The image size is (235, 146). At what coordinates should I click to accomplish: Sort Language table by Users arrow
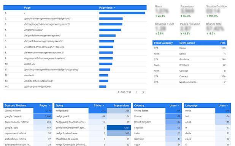[228, 105]
